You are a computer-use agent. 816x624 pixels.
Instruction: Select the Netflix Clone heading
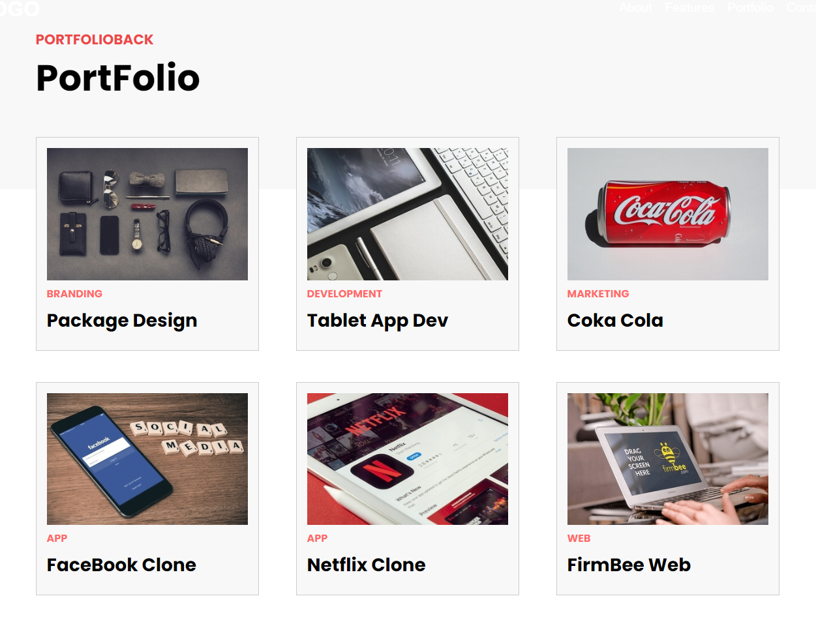coord(367,565)
